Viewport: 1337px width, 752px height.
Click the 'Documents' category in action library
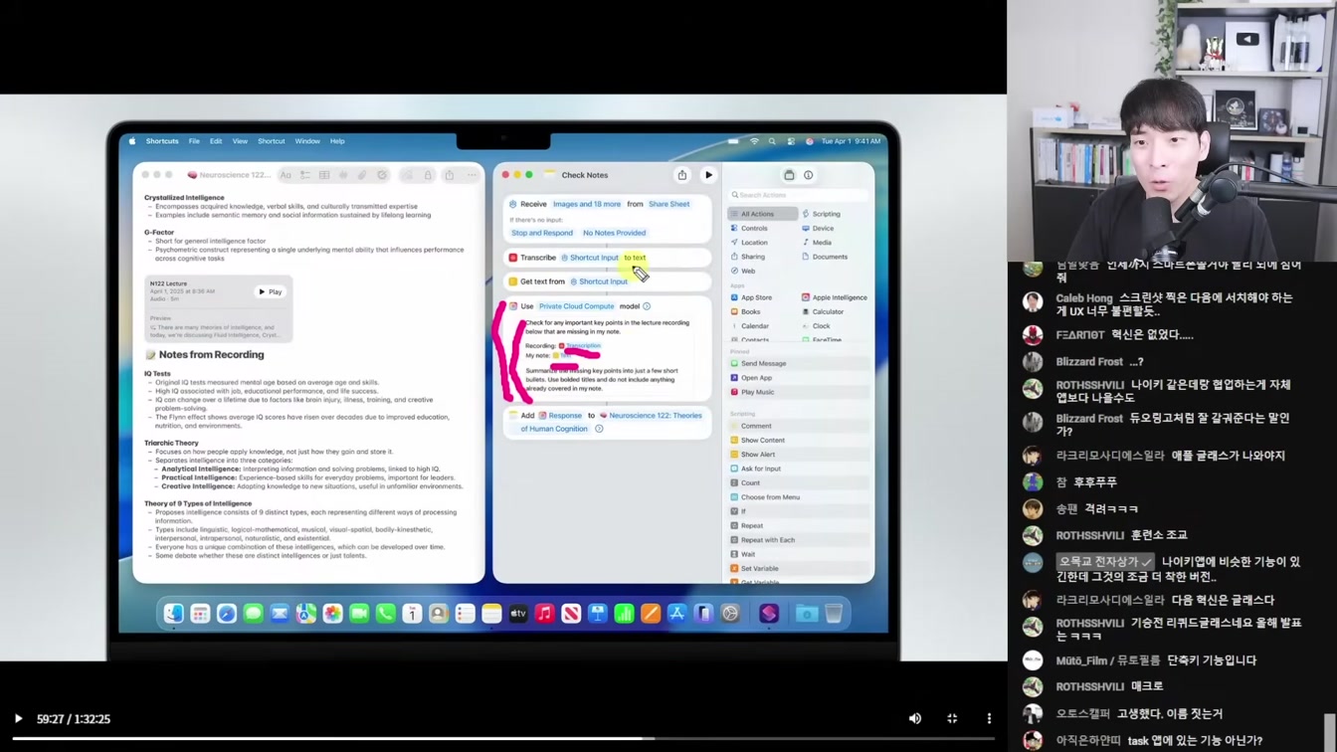coord(825,257)
